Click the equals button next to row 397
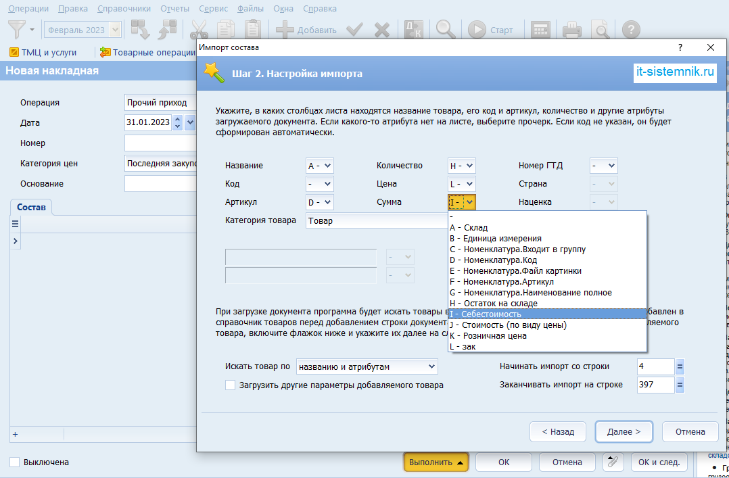 point(680,385)
